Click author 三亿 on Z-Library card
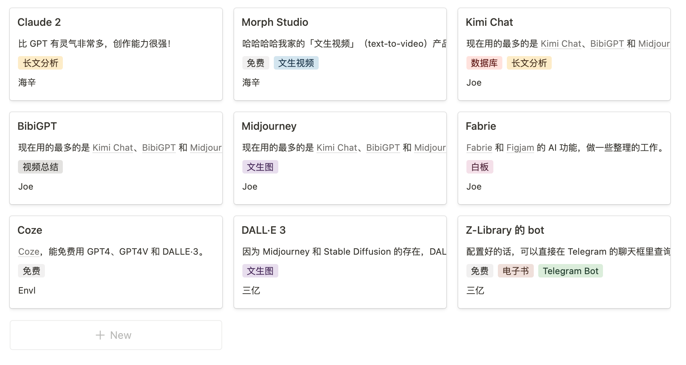The width and height of the screenshot is (686, 365). [475, 291]
